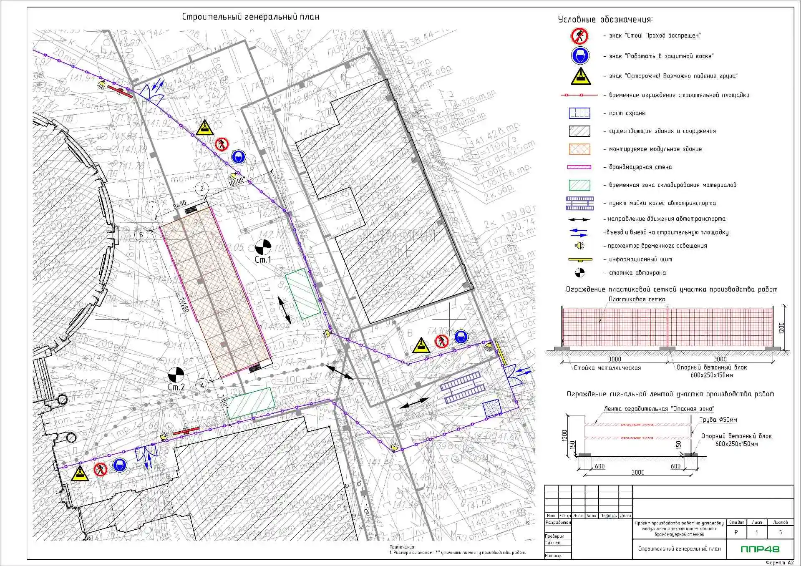The height and width of the screenshot is (566, 801).
Task: Click the 'Труба Ø50мм' callout label
Action: click(718, 420)
